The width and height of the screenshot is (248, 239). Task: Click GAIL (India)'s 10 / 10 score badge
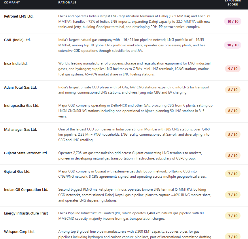[233, 45]
